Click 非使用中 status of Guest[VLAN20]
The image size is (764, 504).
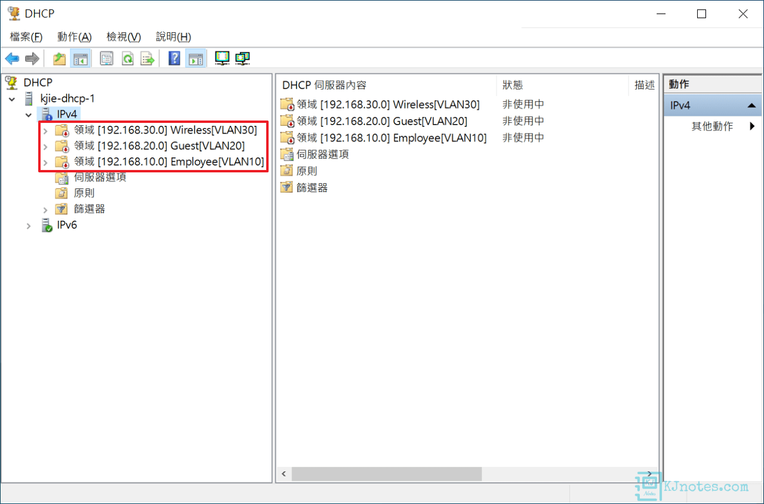[x=523, y=121]
